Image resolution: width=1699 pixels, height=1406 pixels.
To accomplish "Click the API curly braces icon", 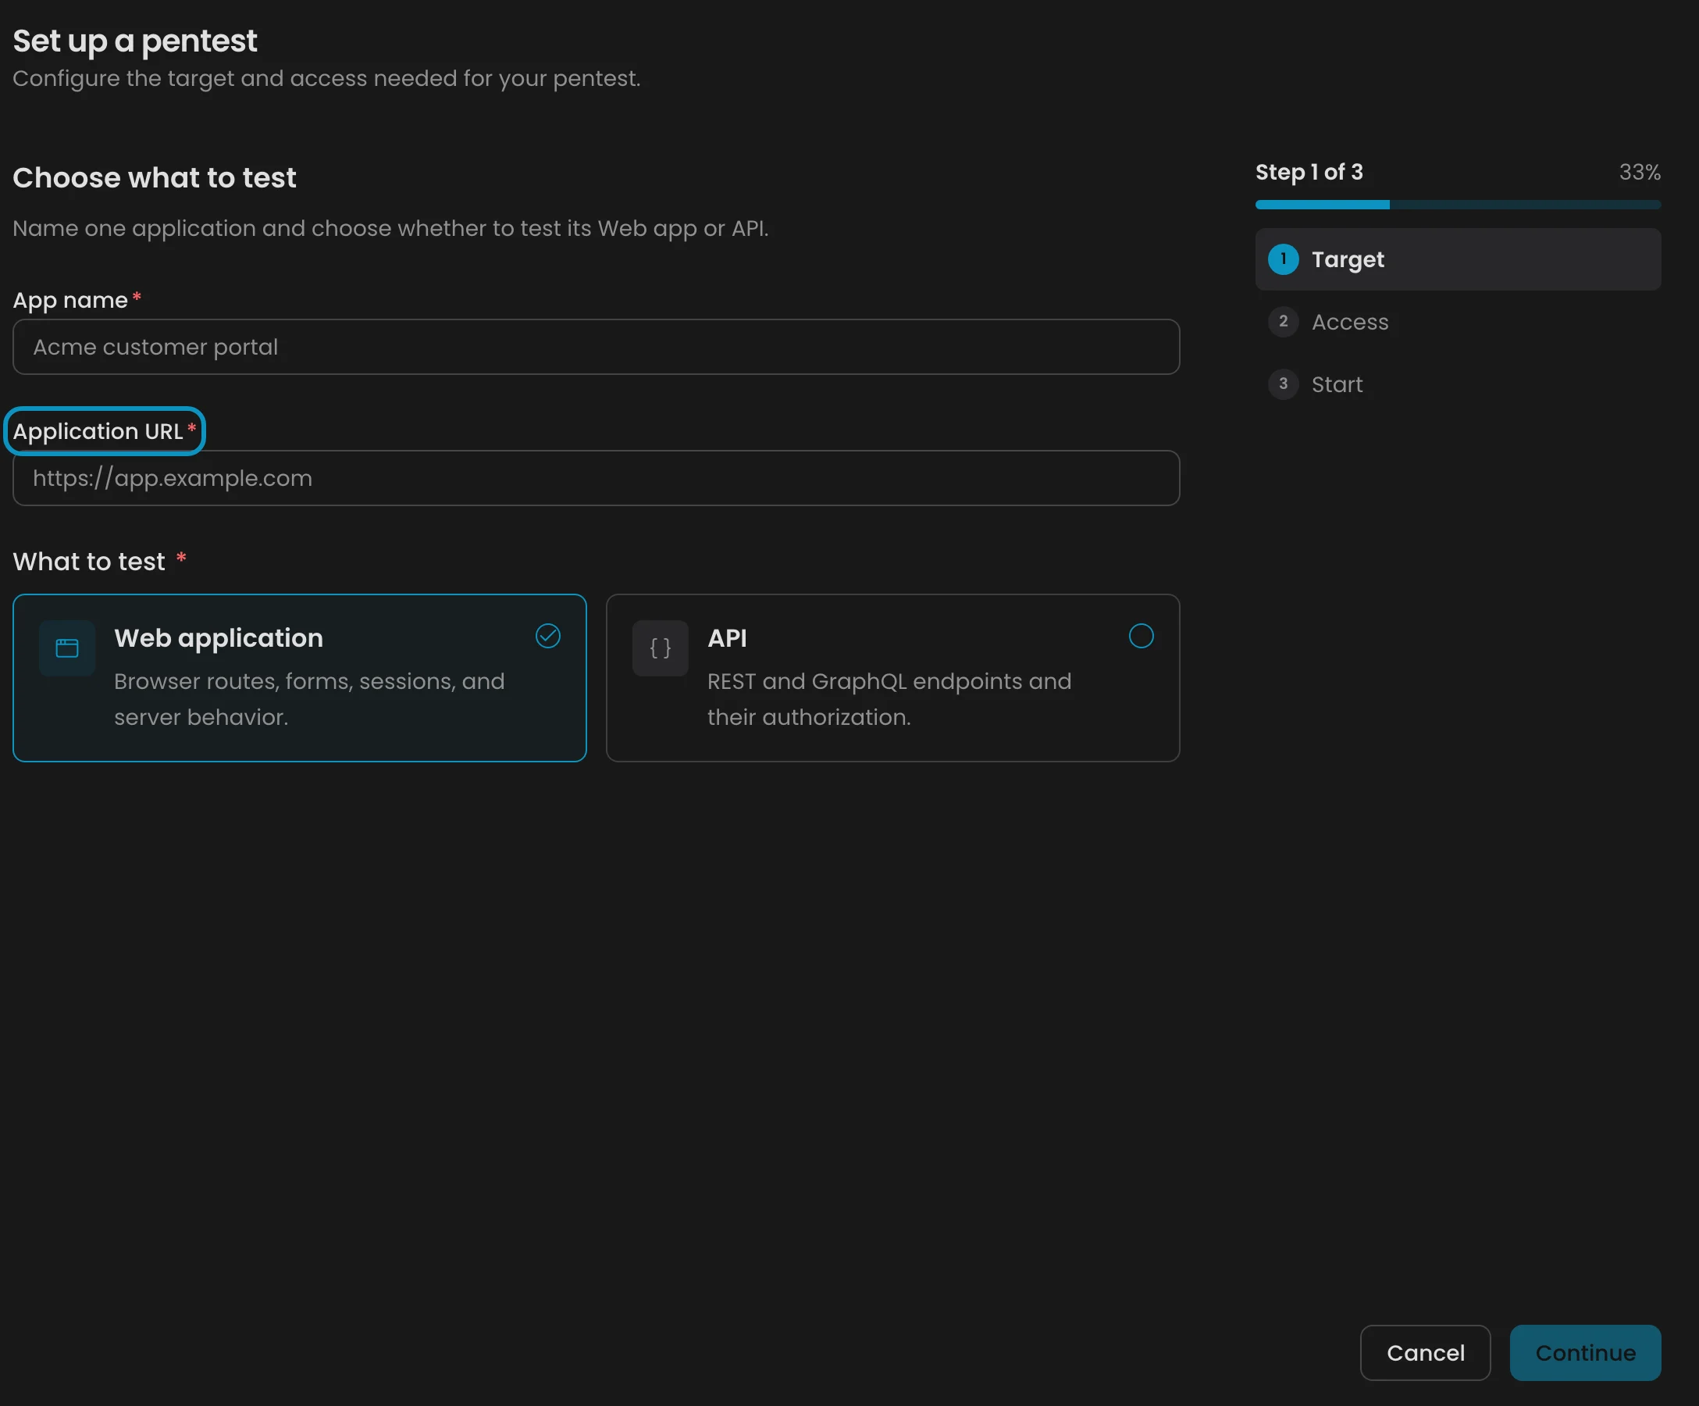I will [x=661, y=648].
